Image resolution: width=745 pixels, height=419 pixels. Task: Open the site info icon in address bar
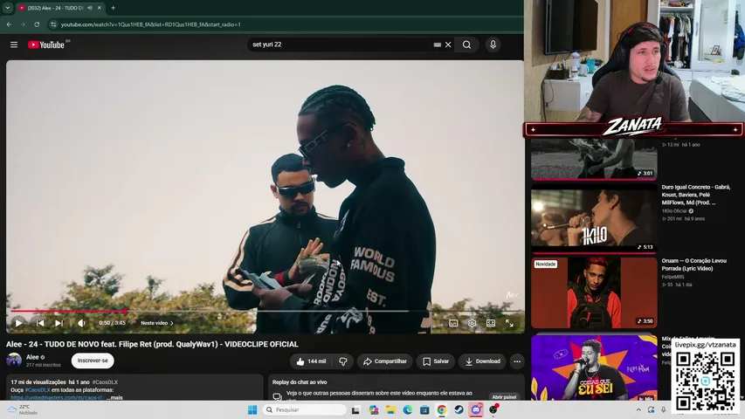[x=53, y=24]
